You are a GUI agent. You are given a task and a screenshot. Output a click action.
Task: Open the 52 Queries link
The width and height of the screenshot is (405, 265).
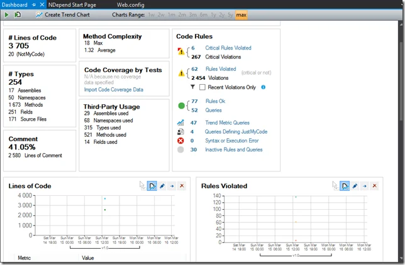click(x=213, y=110)
